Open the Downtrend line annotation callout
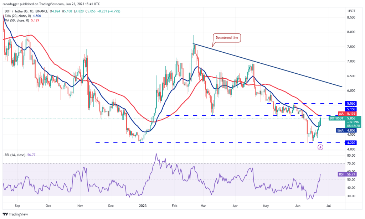The height and width of the screenshot is (219, 365). point(226,38)
